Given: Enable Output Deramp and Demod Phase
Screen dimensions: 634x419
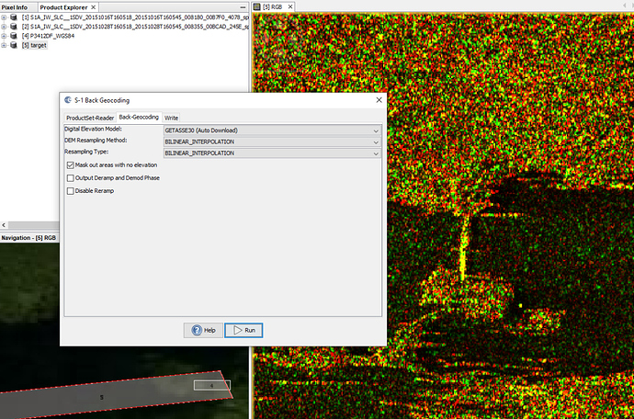Looking at the screenshot, I should point(71,178).
